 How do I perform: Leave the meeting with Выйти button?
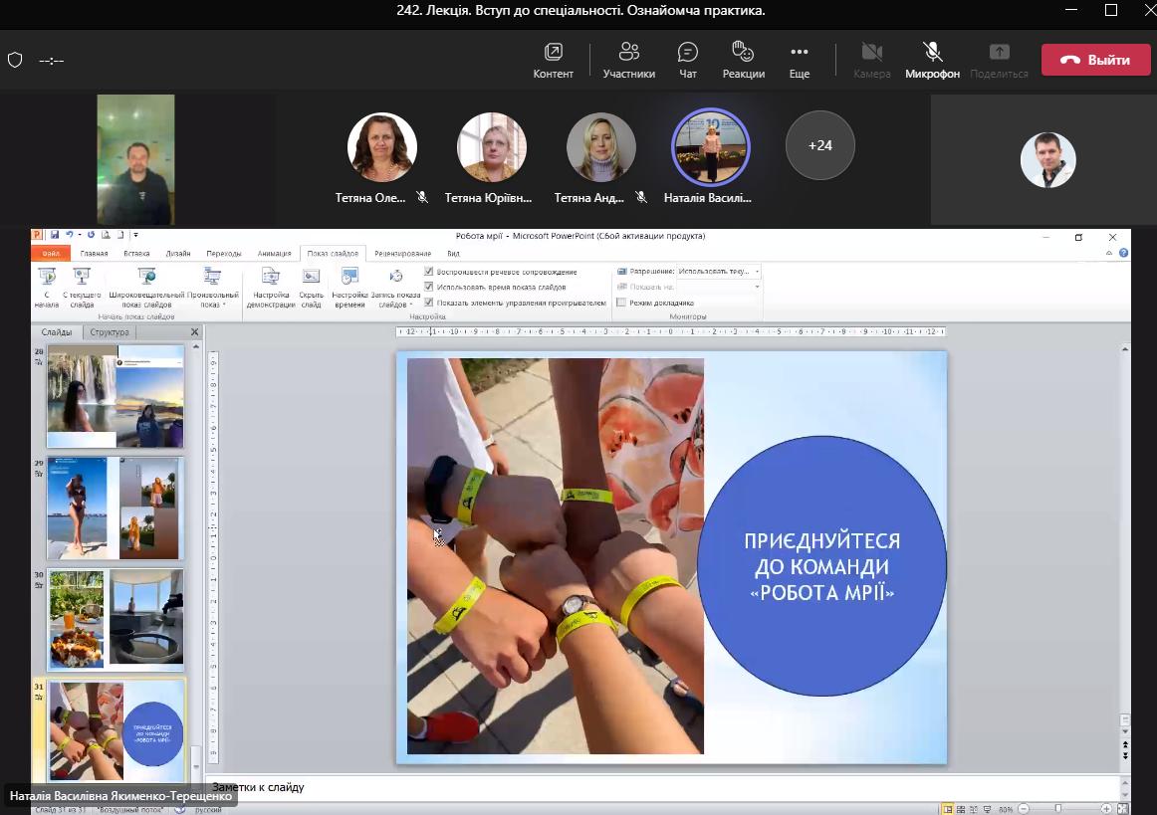[1095, 60]
